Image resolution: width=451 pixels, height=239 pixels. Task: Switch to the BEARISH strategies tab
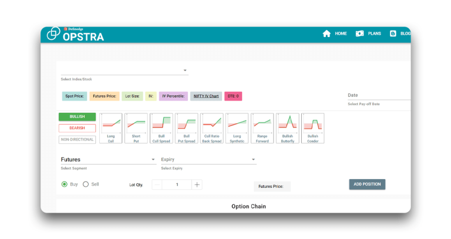77,128
